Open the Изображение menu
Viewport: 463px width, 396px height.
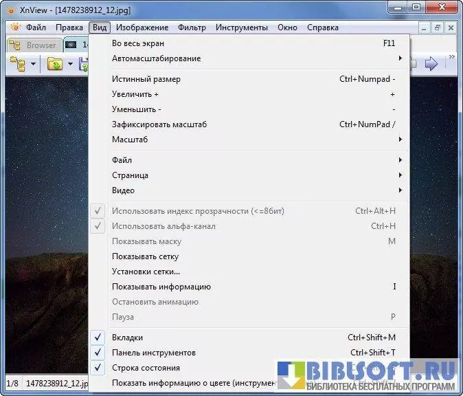[x=142, y=27]
